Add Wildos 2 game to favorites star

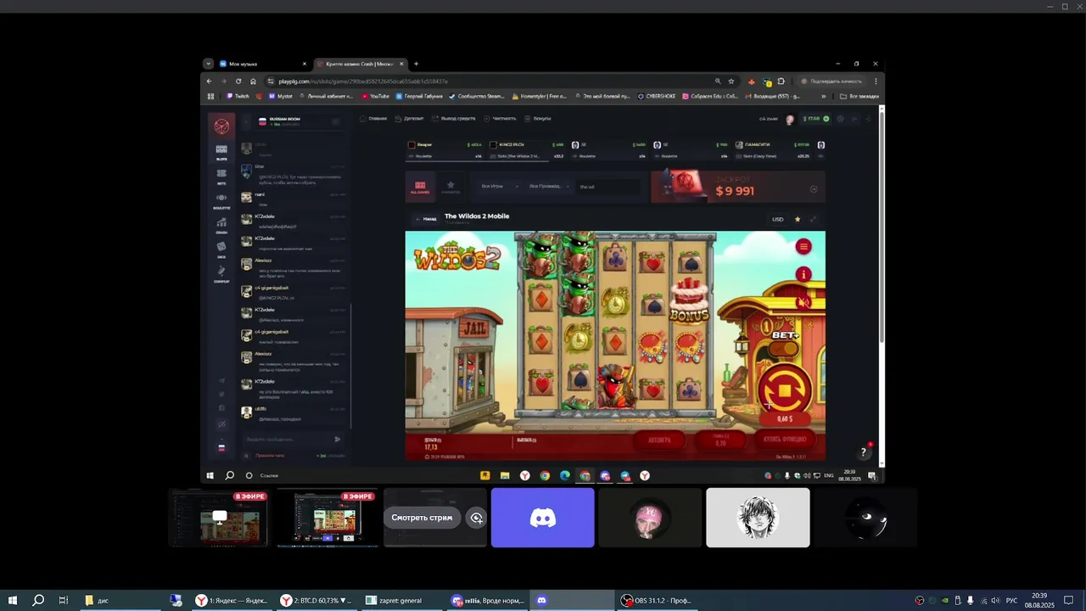pos(798,219)
